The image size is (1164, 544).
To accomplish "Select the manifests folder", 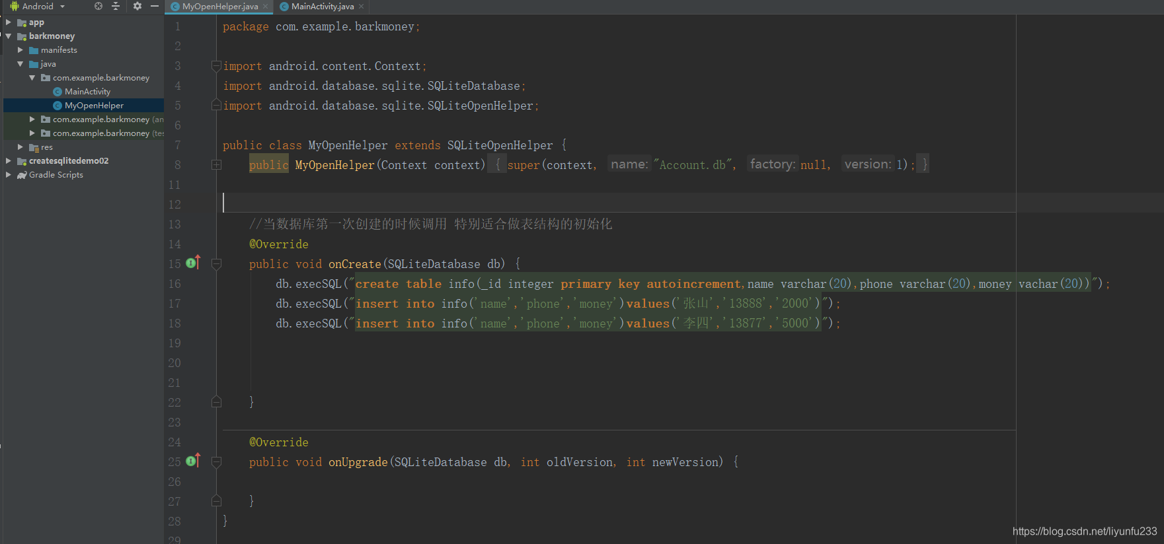I will click(59, 50).
